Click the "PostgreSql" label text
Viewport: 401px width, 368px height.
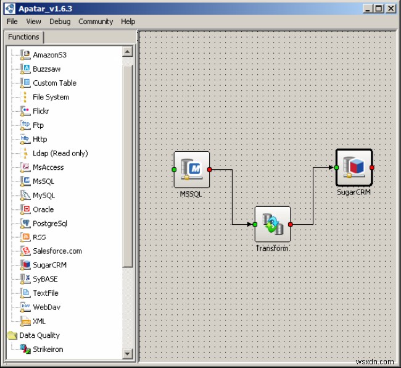[50, 224]
